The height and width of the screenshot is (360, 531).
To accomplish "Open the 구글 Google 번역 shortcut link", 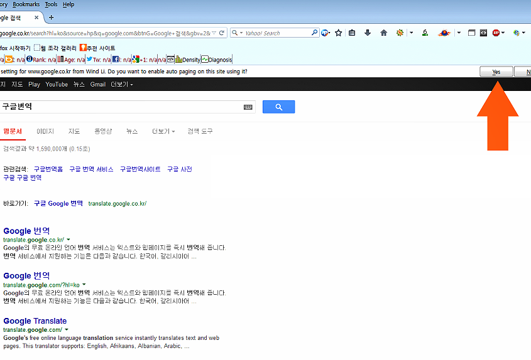I will point(58,203).
